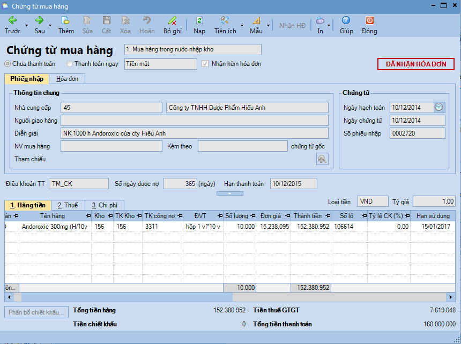The image size is (461, 344).
Task: Click the Số phiếu nhập field
Action: tap(417, 133)
